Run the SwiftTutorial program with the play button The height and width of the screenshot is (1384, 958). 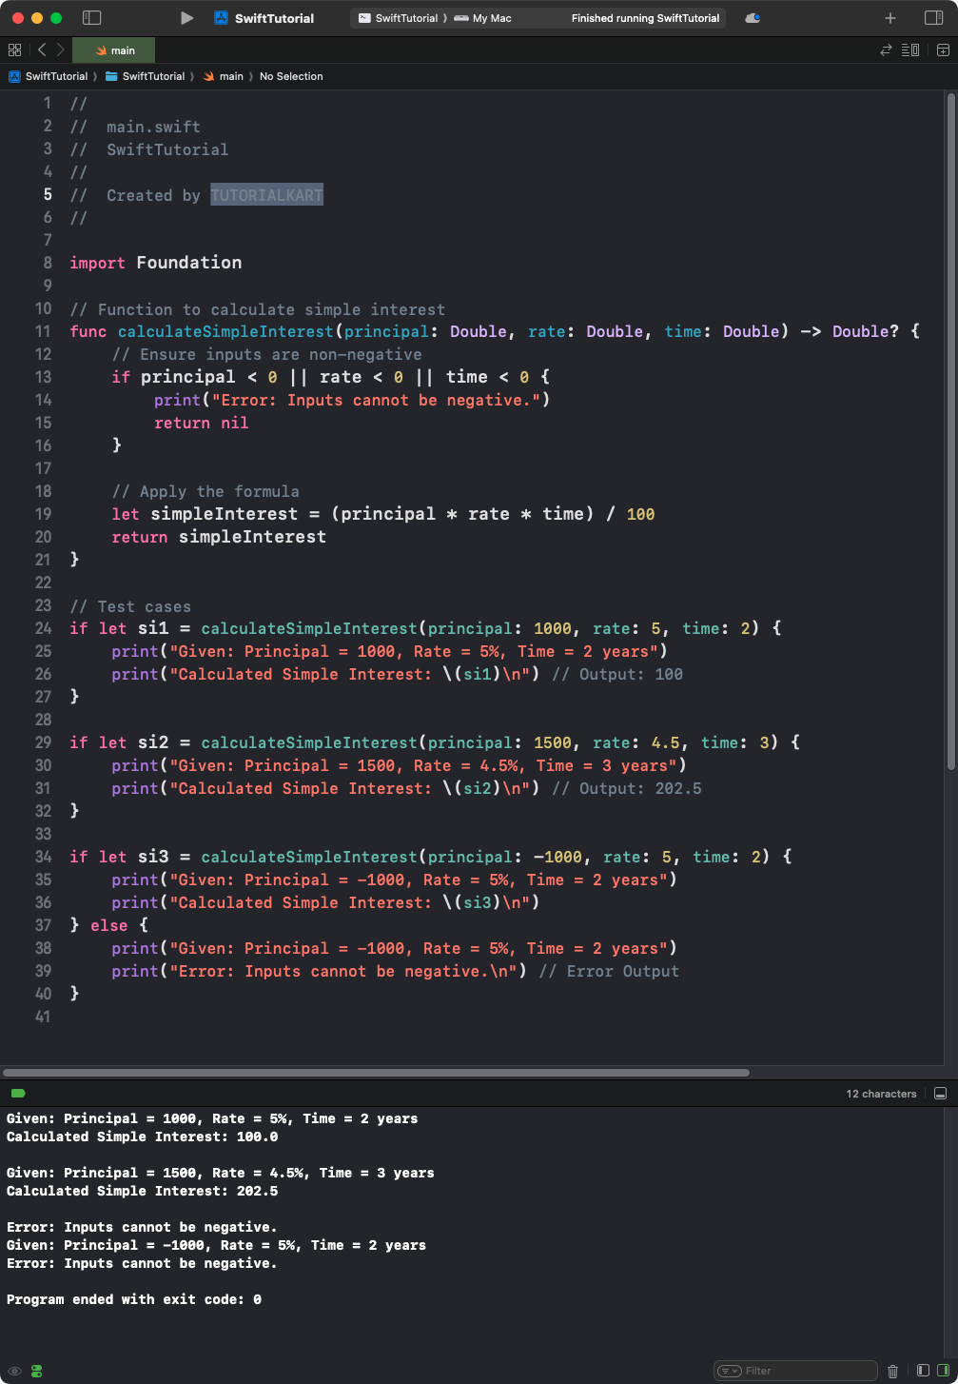[186, 18]
